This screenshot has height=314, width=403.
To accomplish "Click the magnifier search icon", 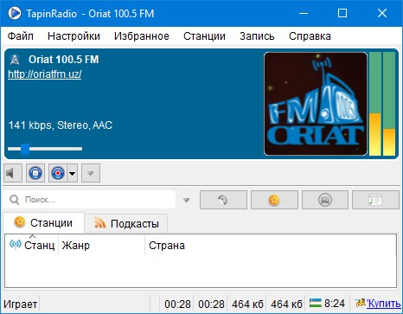I will point(14,200).
